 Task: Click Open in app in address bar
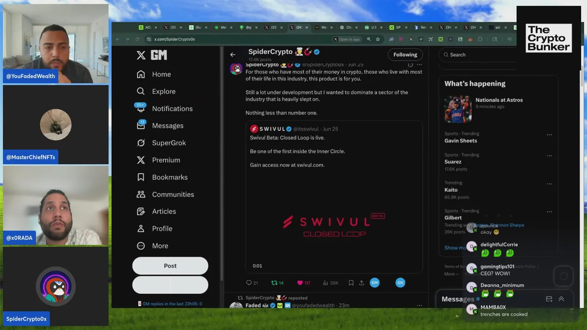pos(347,39)
